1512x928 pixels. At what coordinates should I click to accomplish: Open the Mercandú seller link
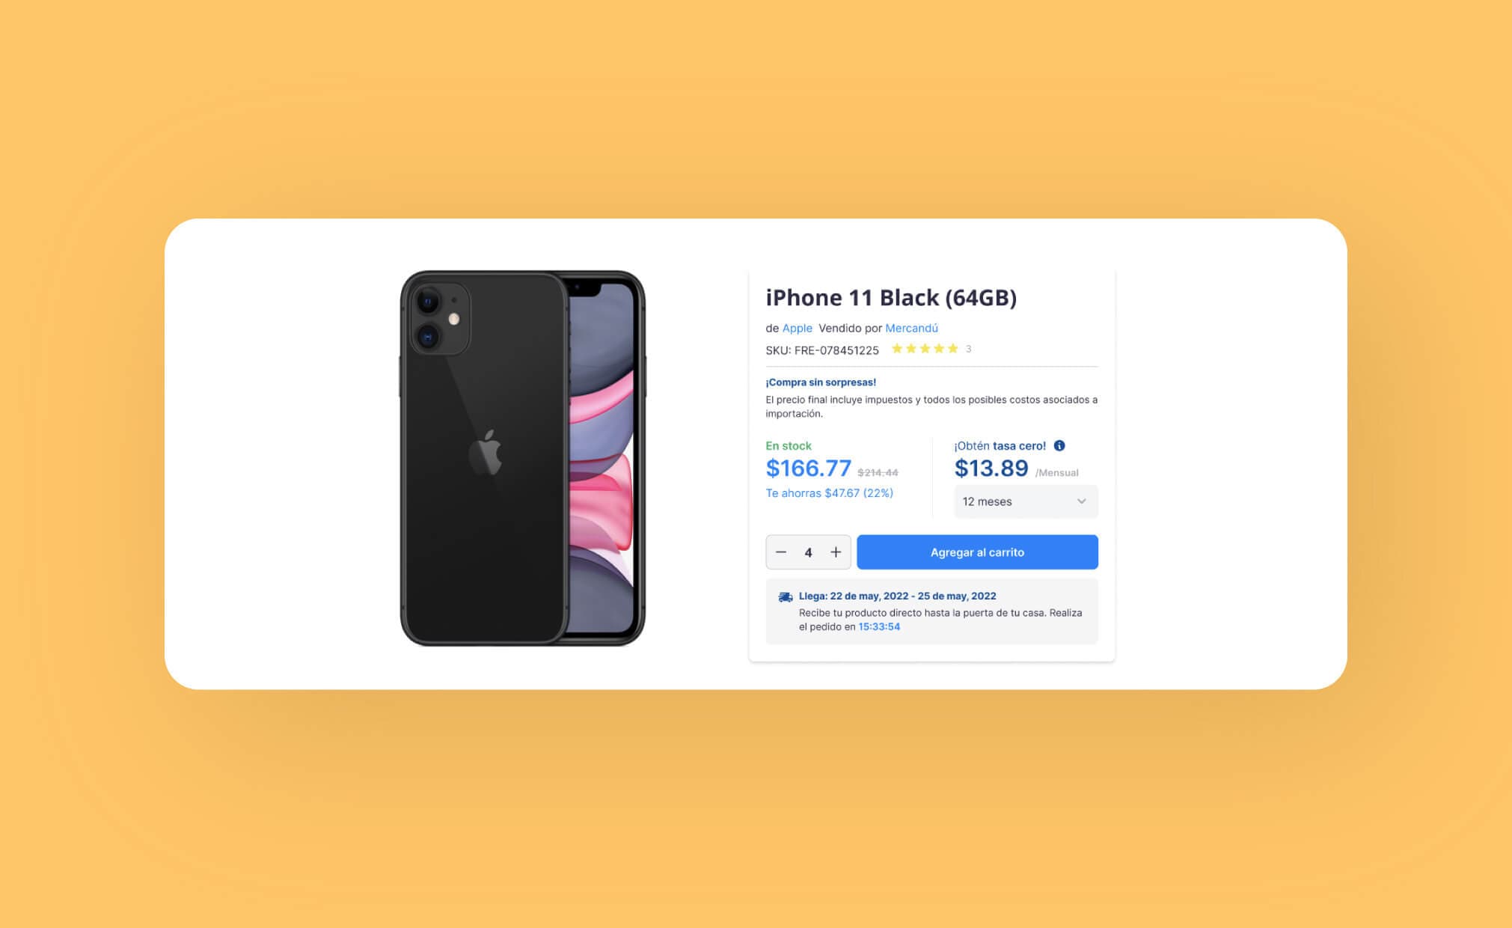pos(911,328)
